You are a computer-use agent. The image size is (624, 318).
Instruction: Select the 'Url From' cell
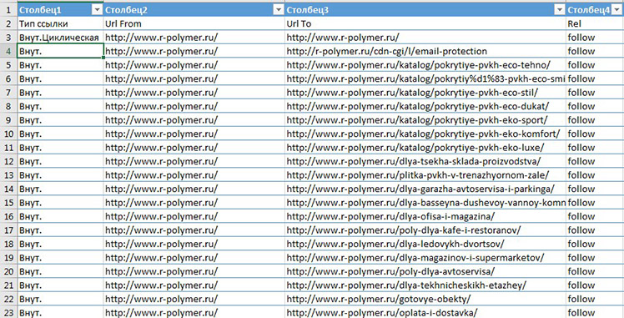194,24
